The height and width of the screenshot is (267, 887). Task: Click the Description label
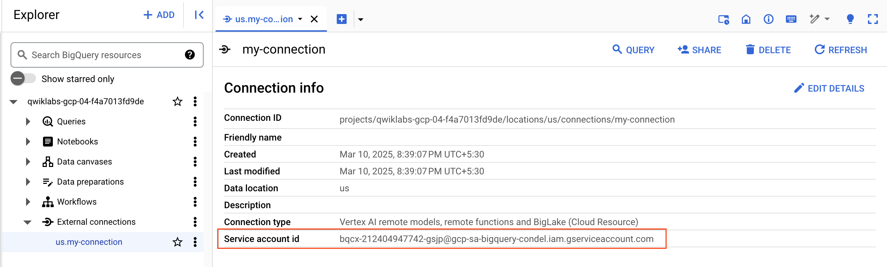247,205
